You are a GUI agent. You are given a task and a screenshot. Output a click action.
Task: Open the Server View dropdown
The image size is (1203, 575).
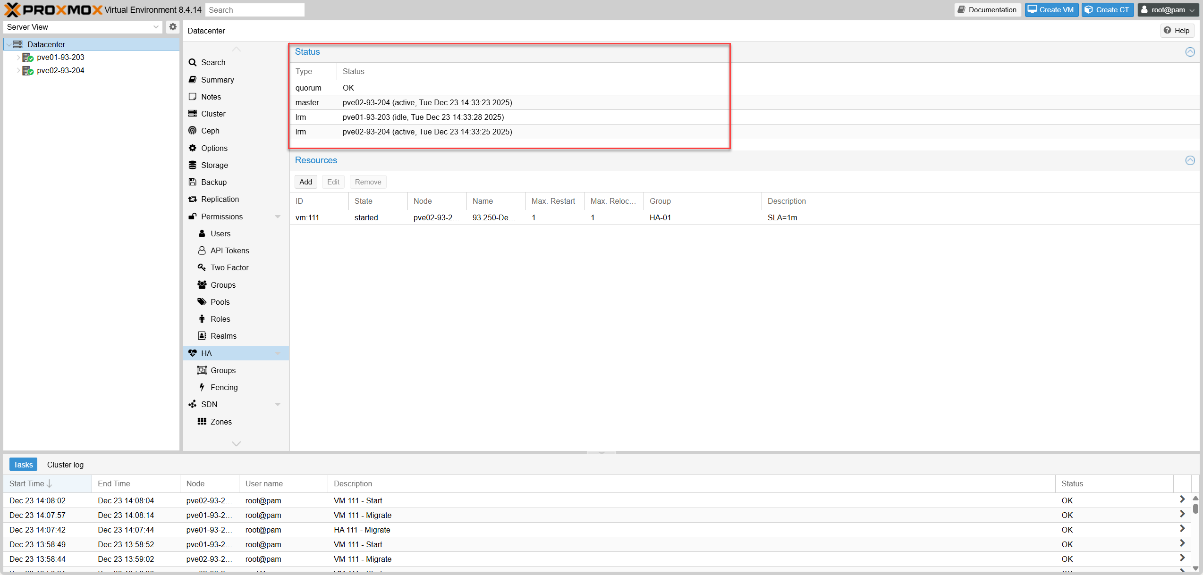pyautogui.click(x=156, y=27)
